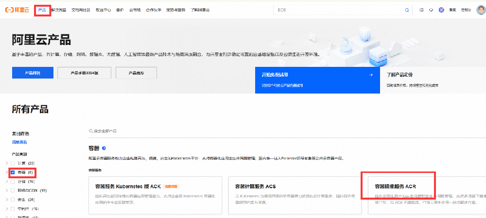This screenshot has height=218, width=486.
Task: Expand the 容器 category tree arrow
Action: (x=7, y=172)
